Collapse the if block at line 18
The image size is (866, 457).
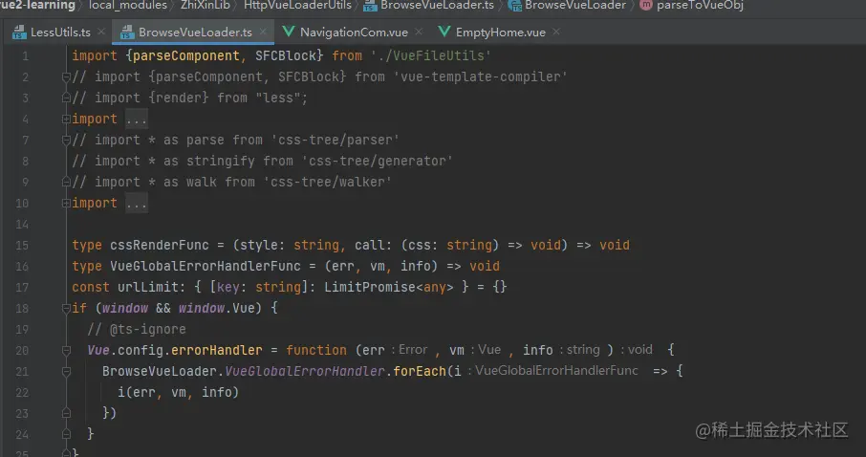[66, 309]
